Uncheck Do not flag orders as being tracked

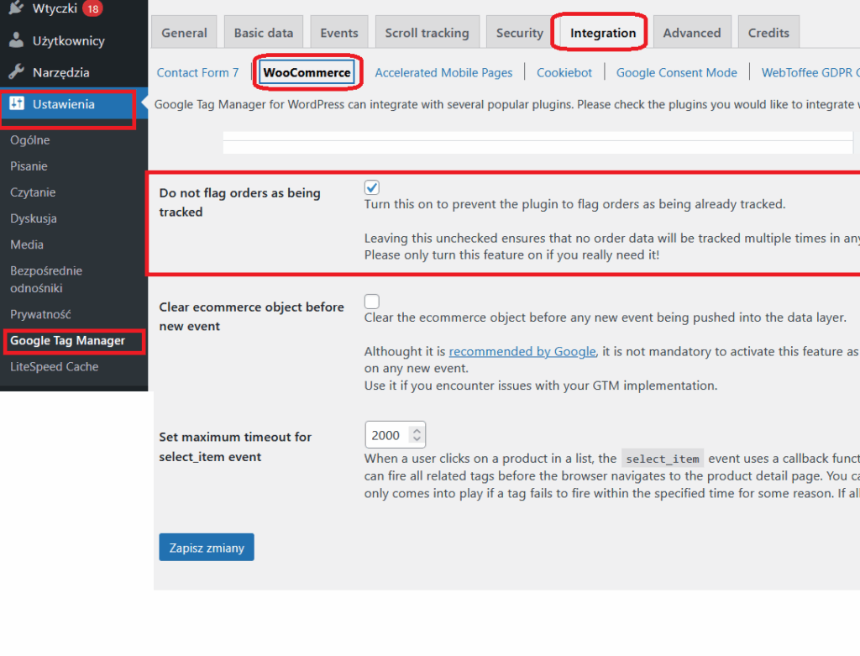[x=372, y=187]
